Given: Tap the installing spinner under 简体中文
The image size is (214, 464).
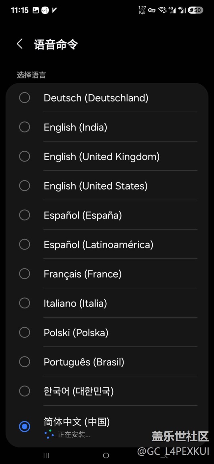Looking at the screenshot, I should [49, 434].
